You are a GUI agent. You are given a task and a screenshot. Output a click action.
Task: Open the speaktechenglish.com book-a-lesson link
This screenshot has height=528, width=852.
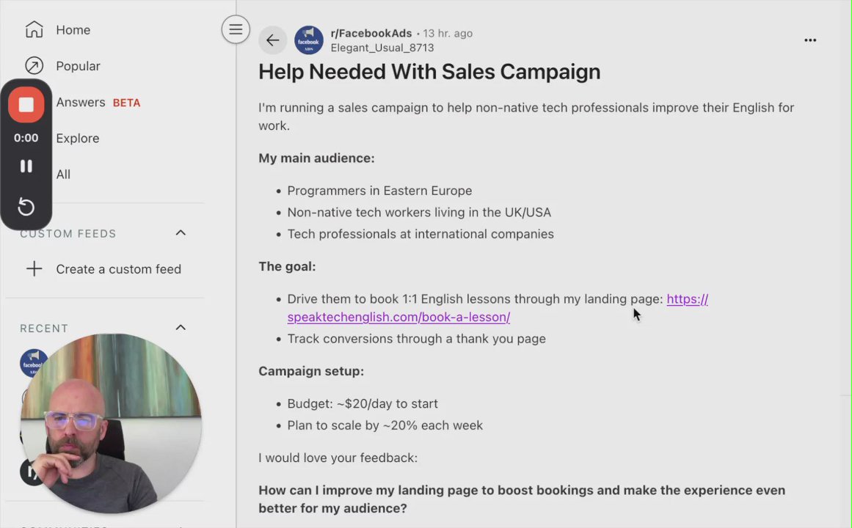pyautogui.click(x=398, y=318)
